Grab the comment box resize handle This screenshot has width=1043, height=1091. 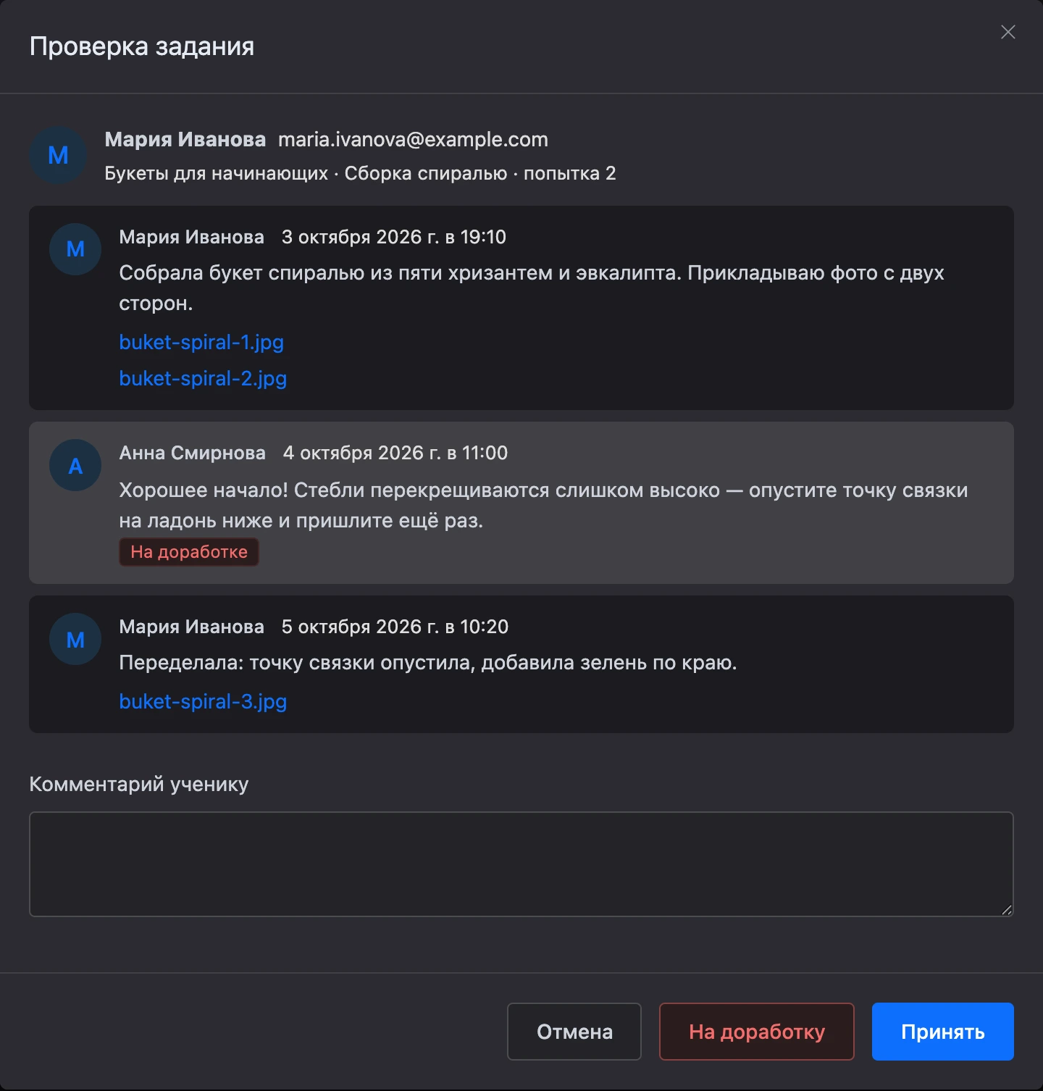click(1007, 910)
